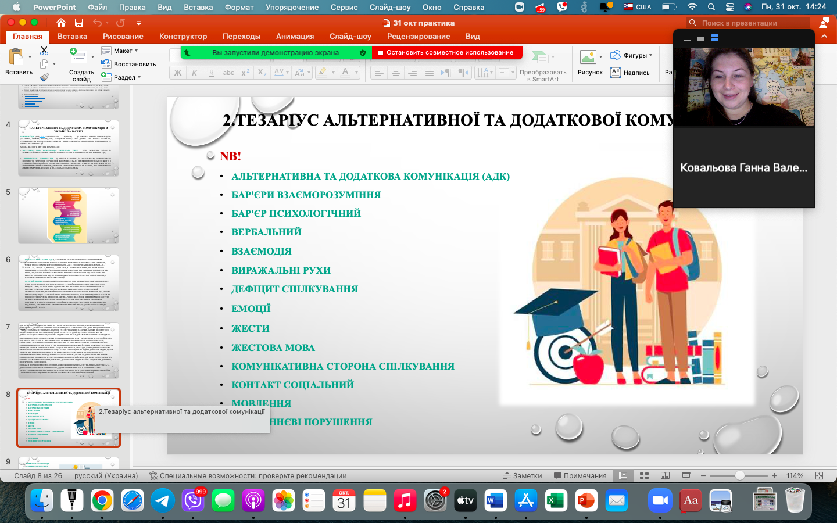
Task: Select slide 5 thumbnail in panel
Action: (x=69, y=216)
